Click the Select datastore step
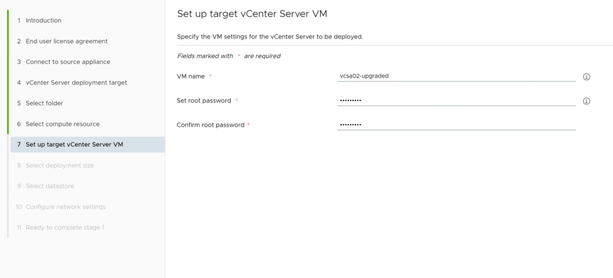Image resolution: width=613 pixels, height=278 pixels. click(x=50, y=186)
